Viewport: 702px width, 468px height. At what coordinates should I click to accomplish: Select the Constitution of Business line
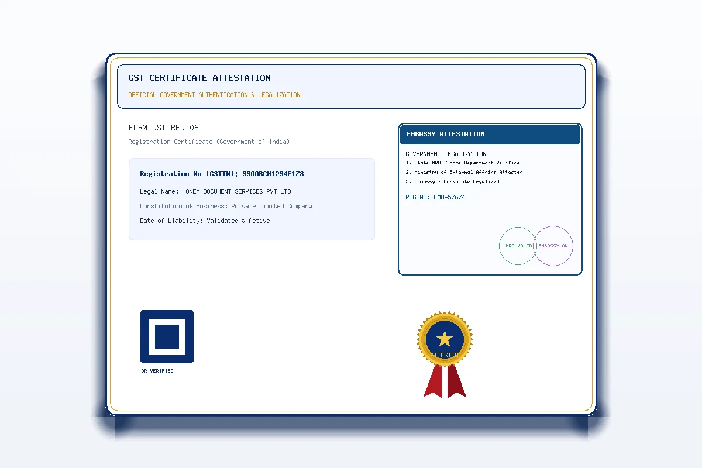[x=226, y=206]
